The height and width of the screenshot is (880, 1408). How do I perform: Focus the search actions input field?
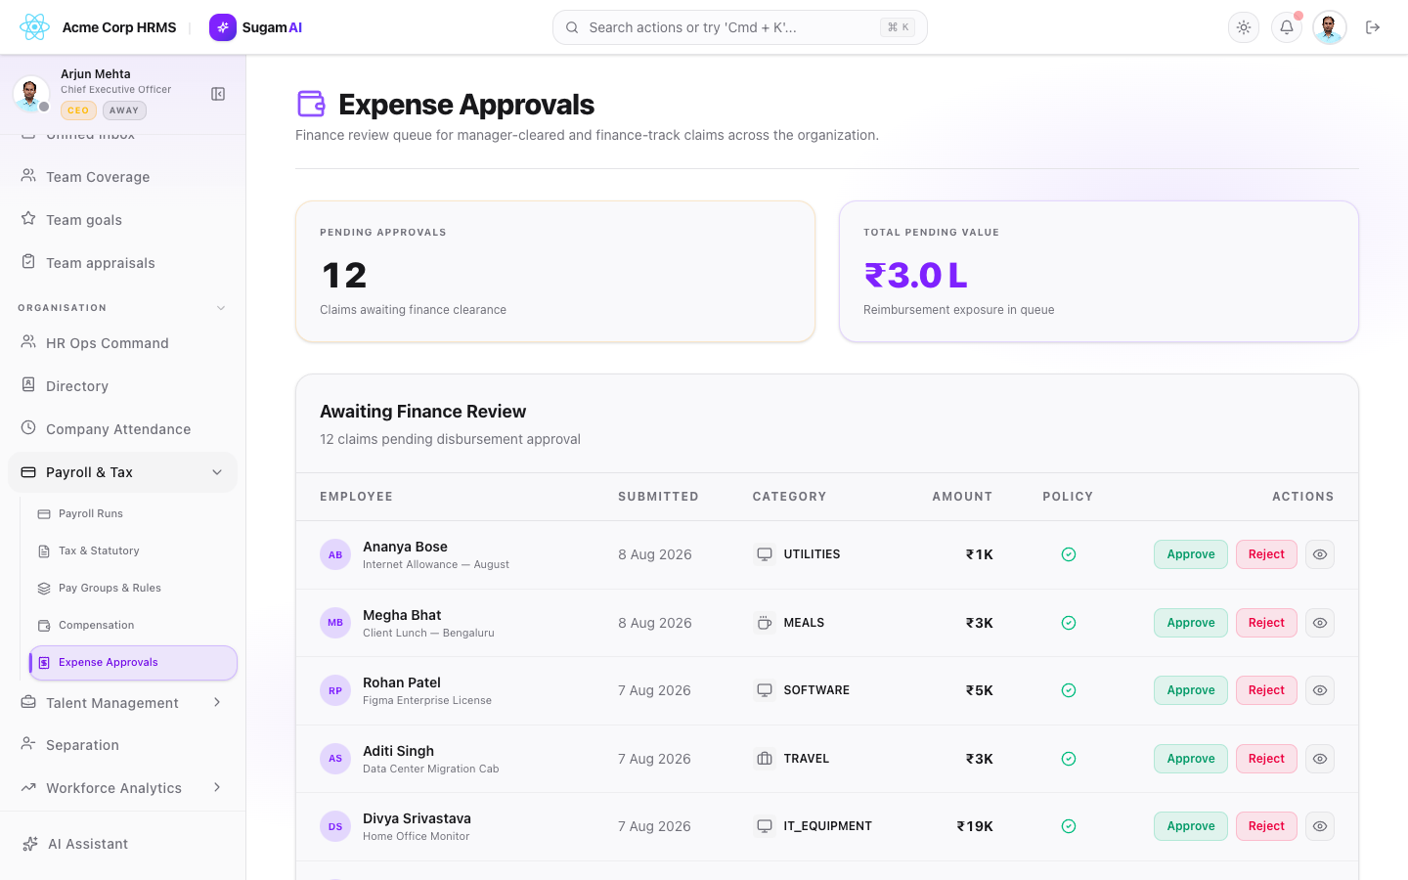coord(739,27)
